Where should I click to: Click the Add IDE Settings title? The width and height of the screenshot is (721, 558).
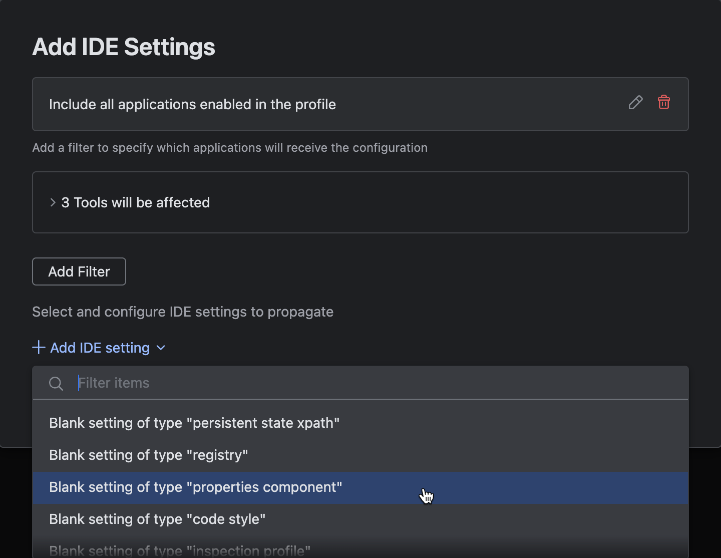tap(124, 46)
